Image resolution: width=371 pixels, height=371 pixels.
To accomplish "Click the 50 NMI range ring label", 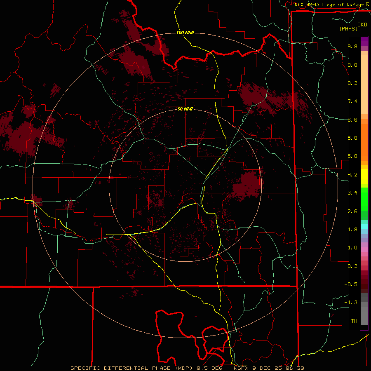I will pyautogui.click(x=185, y=109).
